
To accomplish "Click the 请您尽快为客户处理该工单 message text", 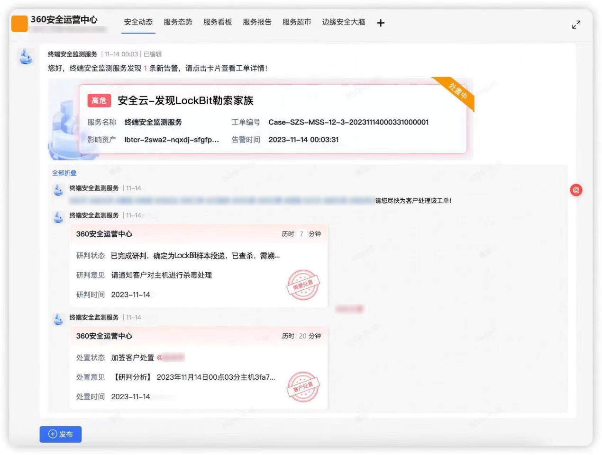I will coord(413,201).
